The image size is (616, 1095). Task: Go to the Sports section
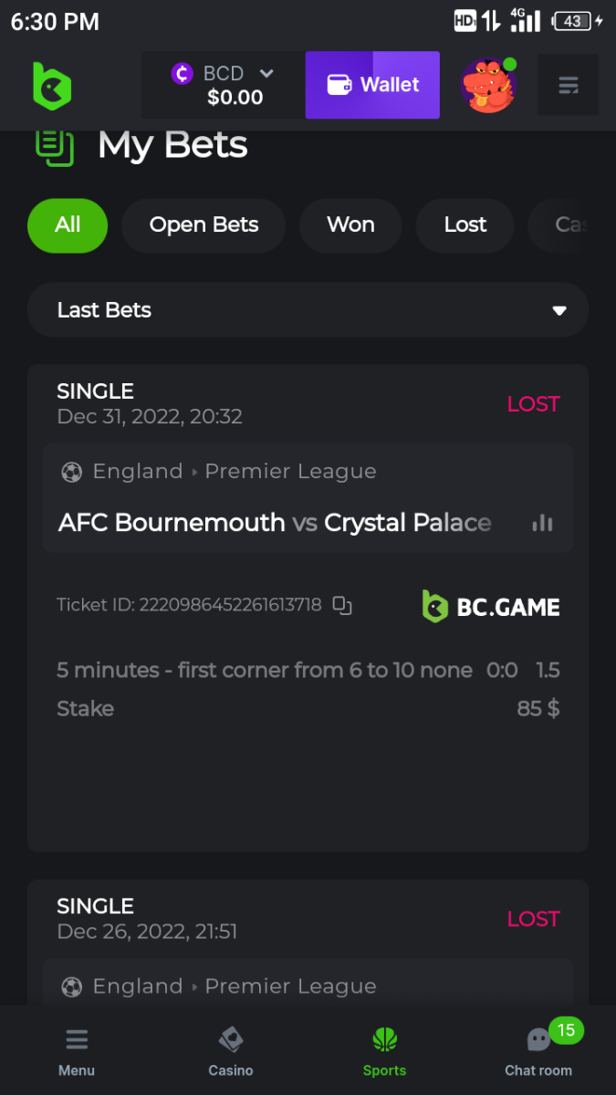tap(384, 1051)
